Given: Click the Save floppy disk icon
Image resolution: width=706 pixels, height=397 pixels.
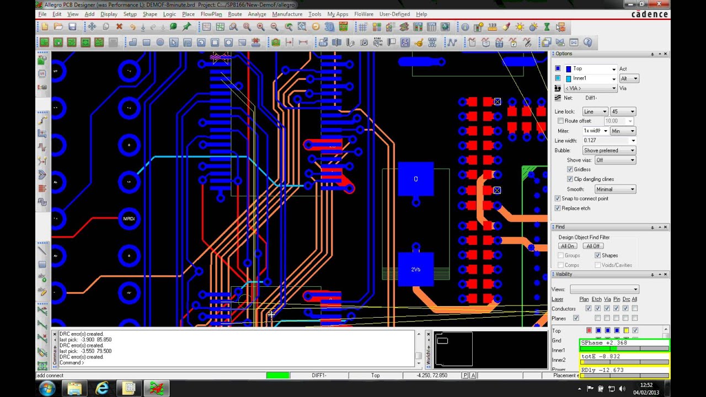Looking at the screenshot, I should click(72, 26).
